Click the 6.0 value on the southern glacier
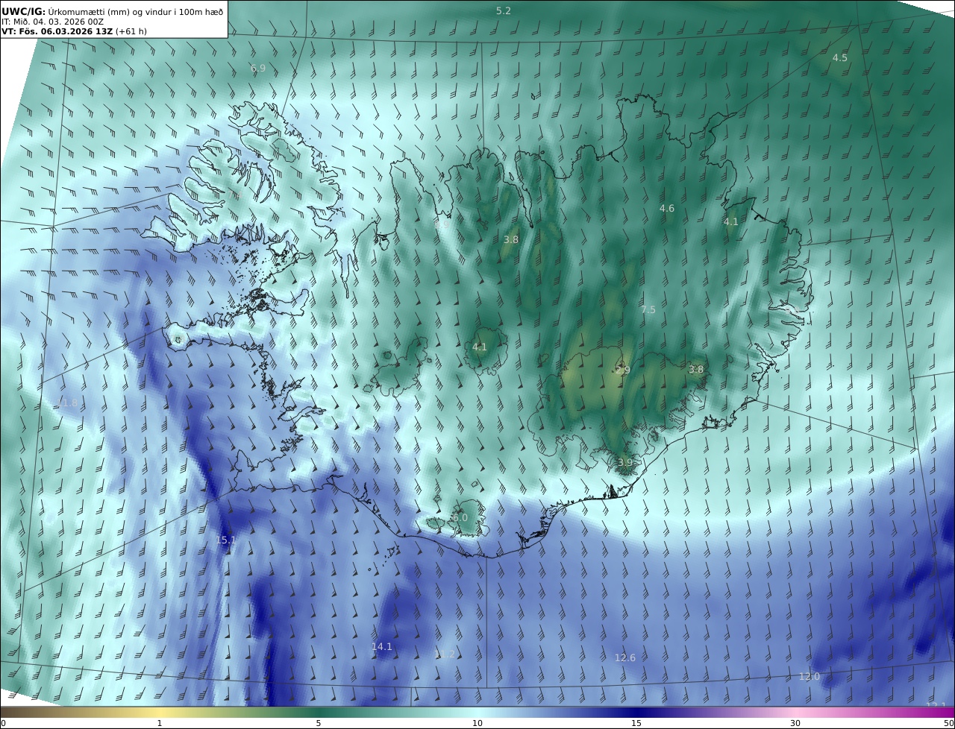955x729 pixels. click(460, 518)
